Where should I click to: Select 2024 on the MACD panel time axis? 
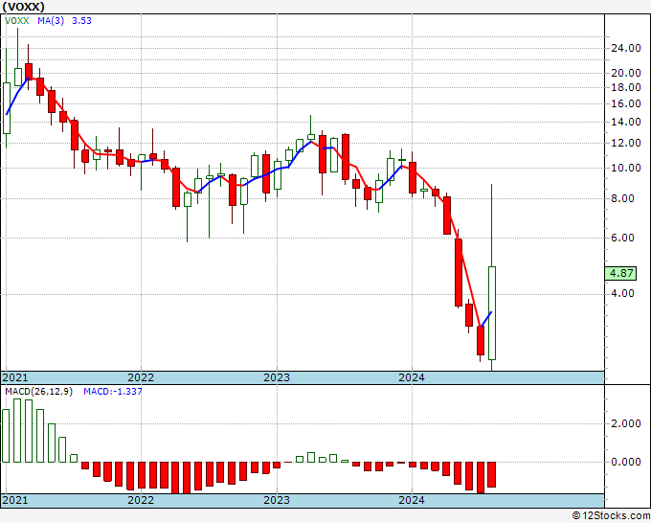coord(412,500)
